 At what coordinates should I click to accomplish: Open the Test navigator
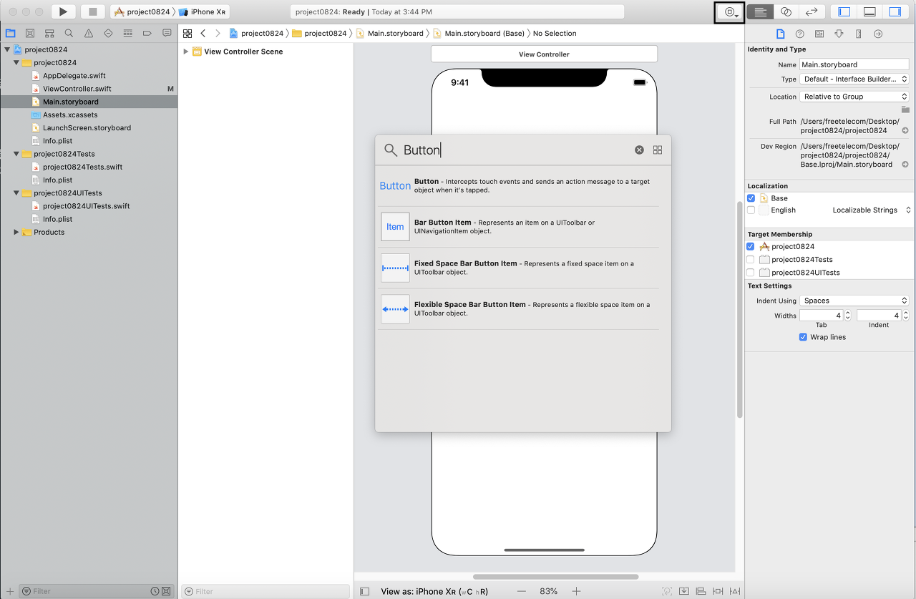108,33
